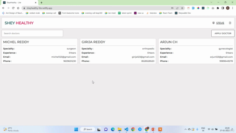Open Ant Design of React bookmark
236x133 pixels.
pos(13,13)
